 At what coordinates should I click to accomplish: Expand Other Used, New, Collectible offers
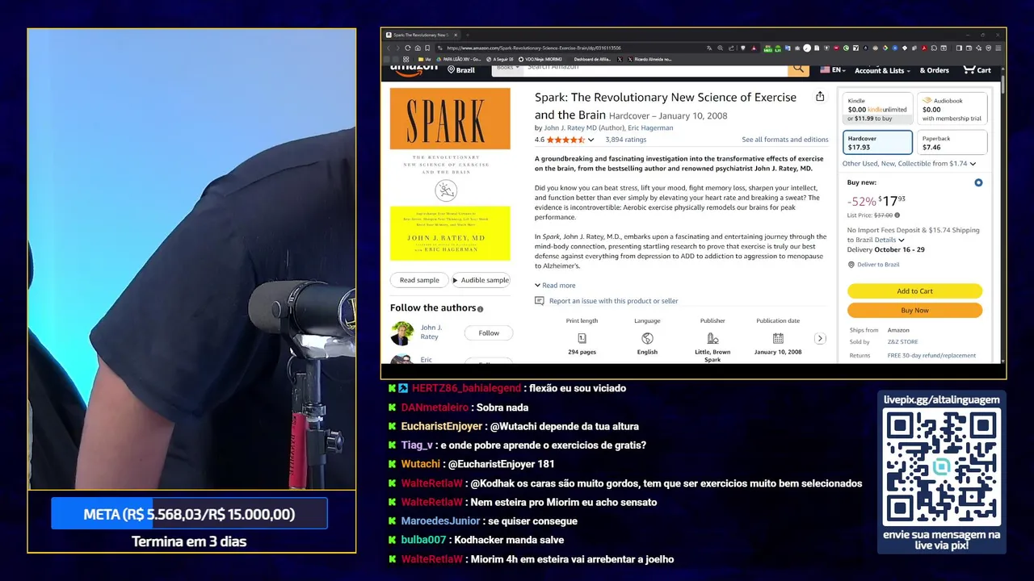[909, 163]
